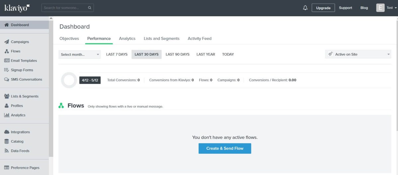Viewport: 398px width, 175px height.
Task: Switch to the Objectives tab
Action: point(69,38)
